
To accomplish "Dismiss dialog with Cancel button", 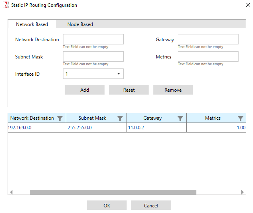I will (x=151, y=205).
